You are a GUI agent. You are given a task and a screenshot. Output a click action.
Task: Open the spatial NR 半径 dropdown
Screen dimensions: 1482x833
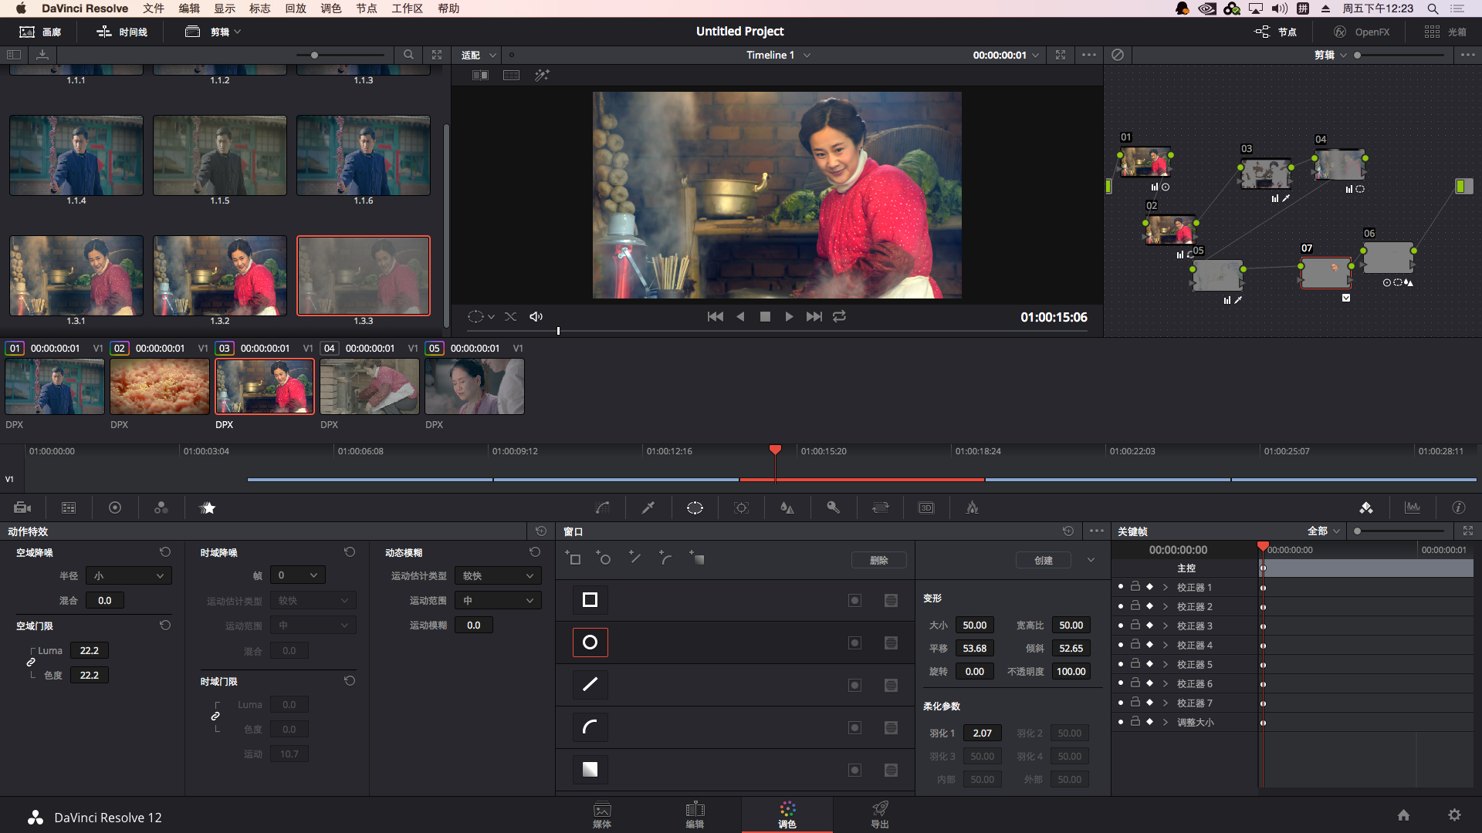[x=129, y=575]
